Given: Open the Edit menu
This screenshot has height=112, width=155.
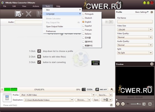Looking at the screenshot, I should pyautogui.click(x=14, y=6).
